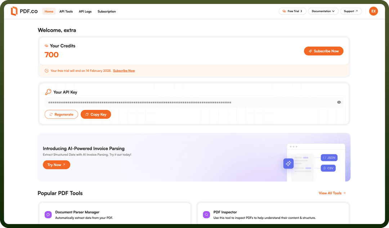
Task: Open the Subscription page
Action: [107, 12]
